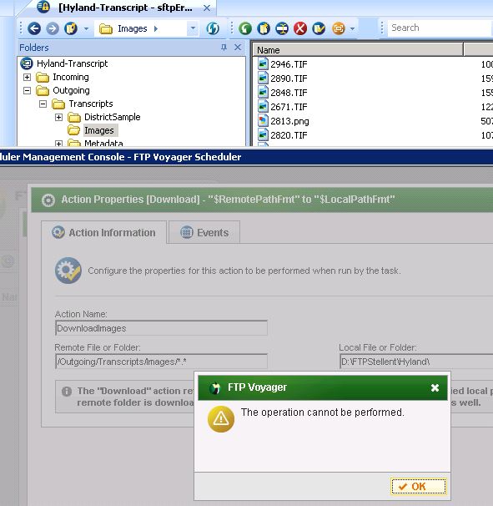Viewport: 493px width, 506px height.
Task: Select the Images folder in the tree
Action: 99,130
